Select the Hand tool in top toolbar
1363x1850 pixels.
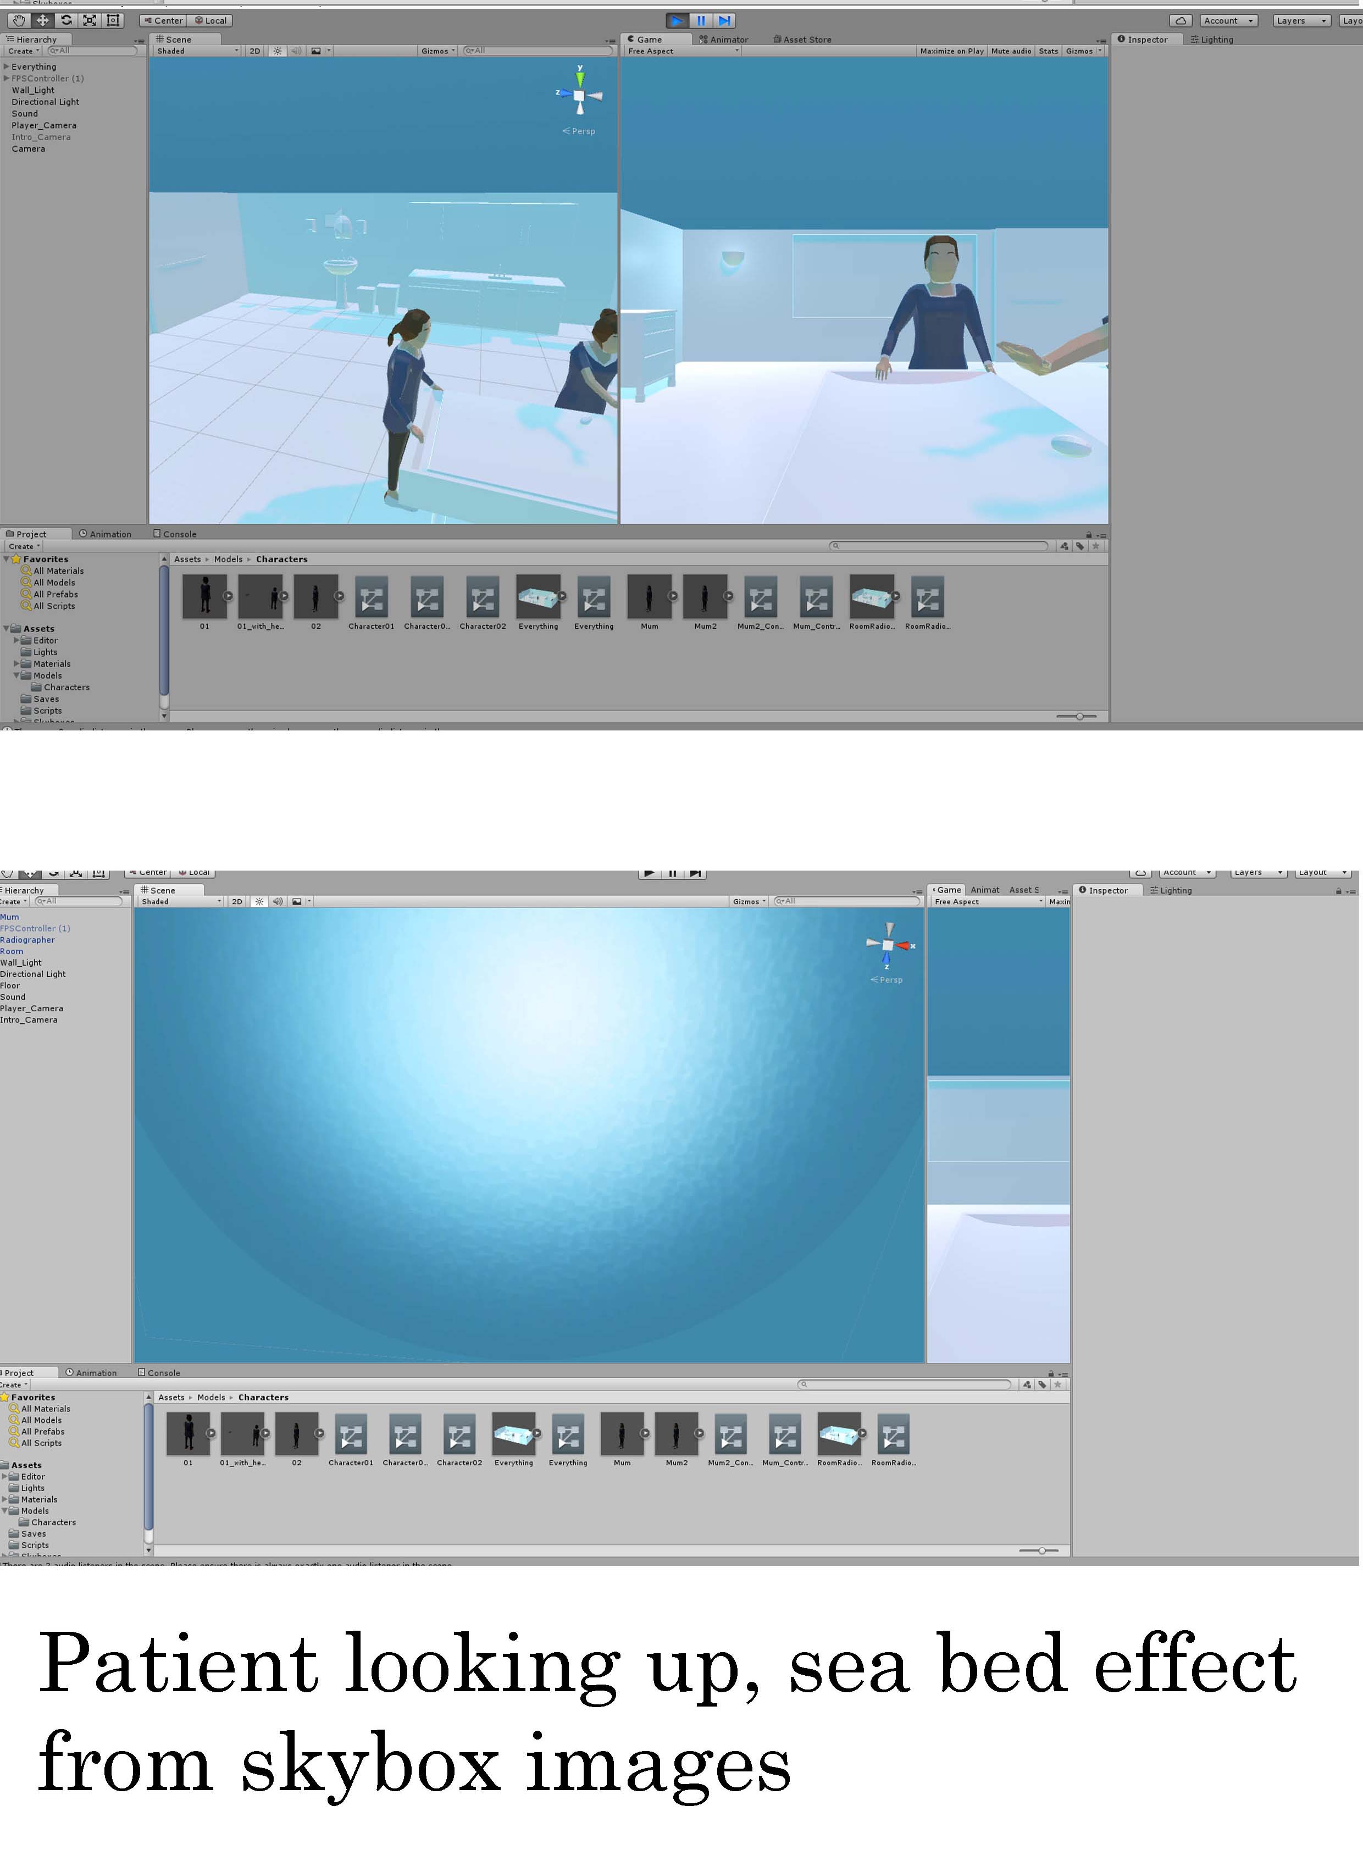[19, 21]
